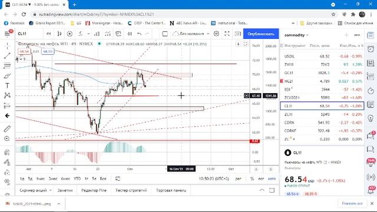
Task: Toggle stay in drawing mode pencil-lock
Action: [7, 163]
